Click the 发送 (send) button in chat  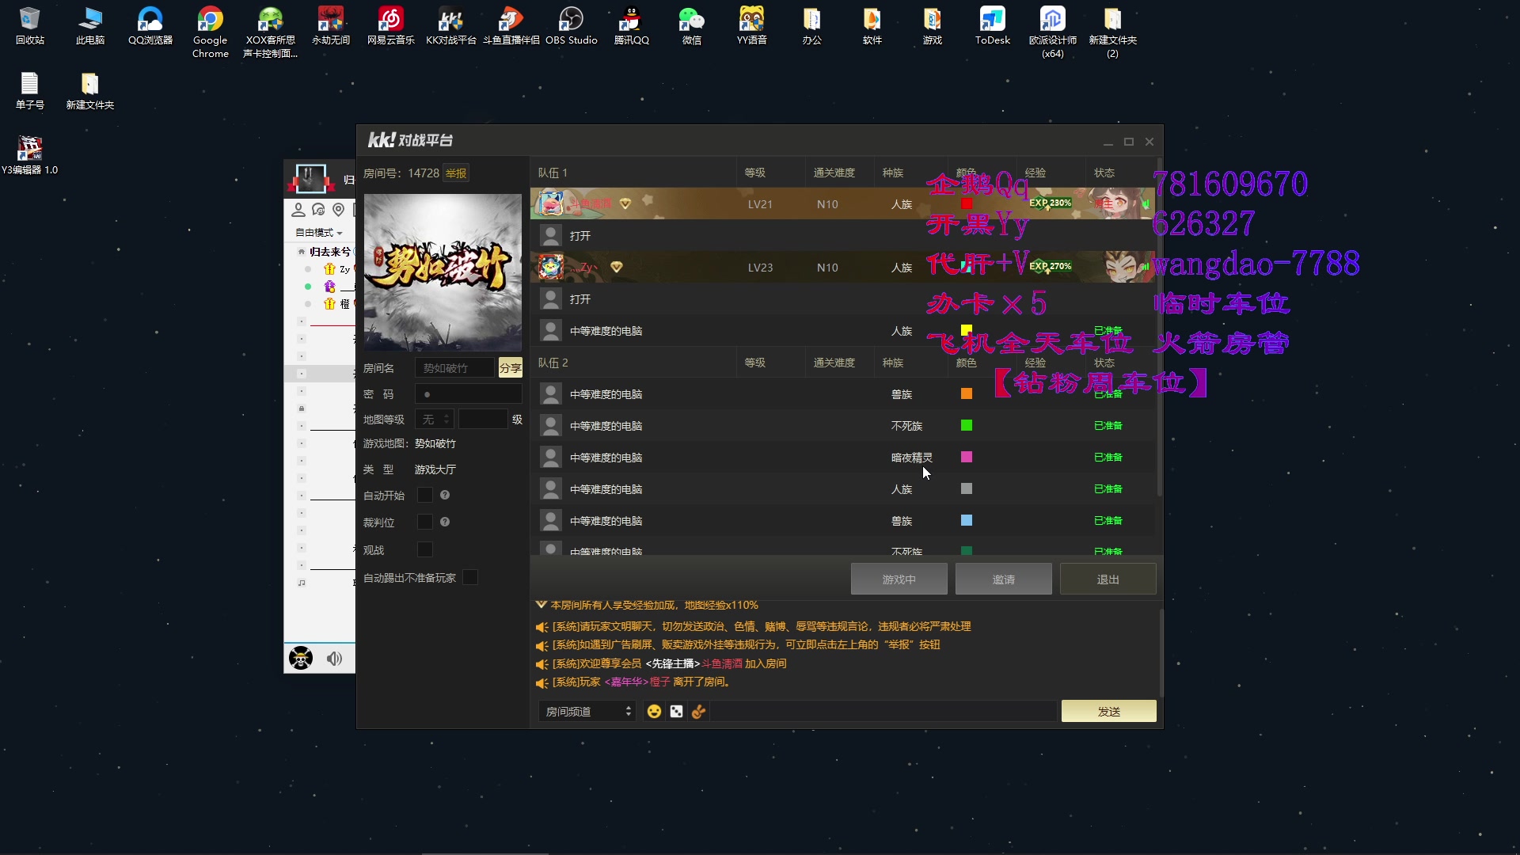coord(1108,710)
